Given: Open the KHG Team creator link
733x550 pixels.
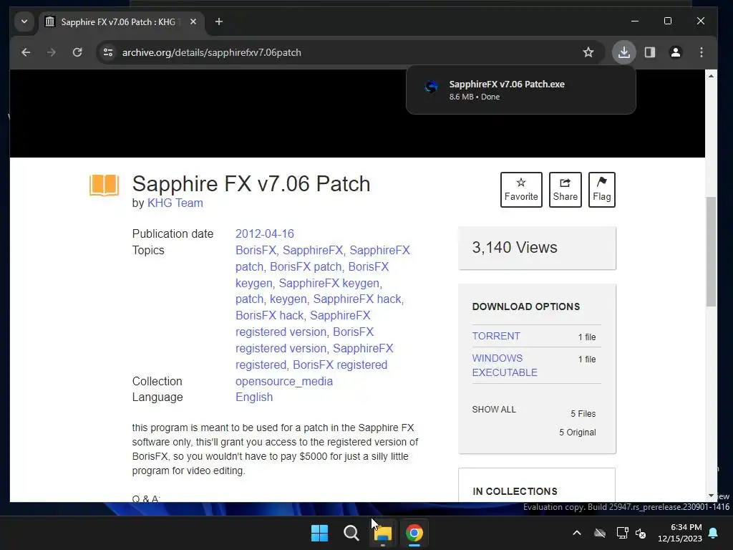Looking at the screenshot, I should coord(175,203).
